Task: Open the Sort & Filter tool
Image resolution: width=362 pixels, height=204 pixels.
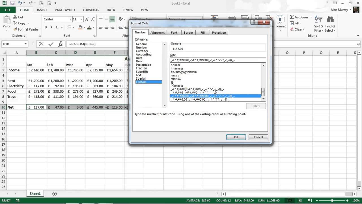Action: coord(319,24)
